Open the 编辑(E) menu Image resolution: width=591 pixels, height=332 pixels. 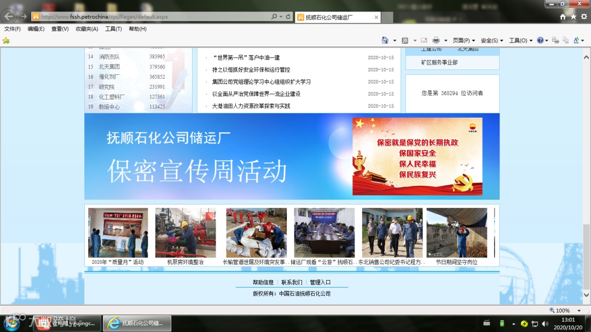(x=36, y=29)
